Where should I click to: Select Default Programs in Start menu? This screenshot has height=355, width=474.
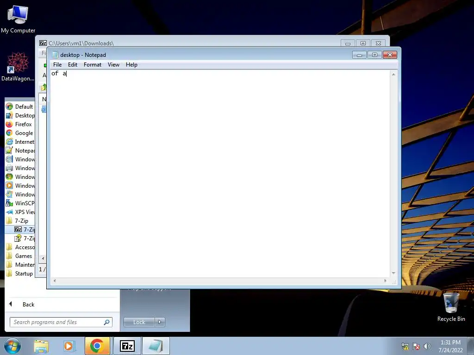click(20, 107)
